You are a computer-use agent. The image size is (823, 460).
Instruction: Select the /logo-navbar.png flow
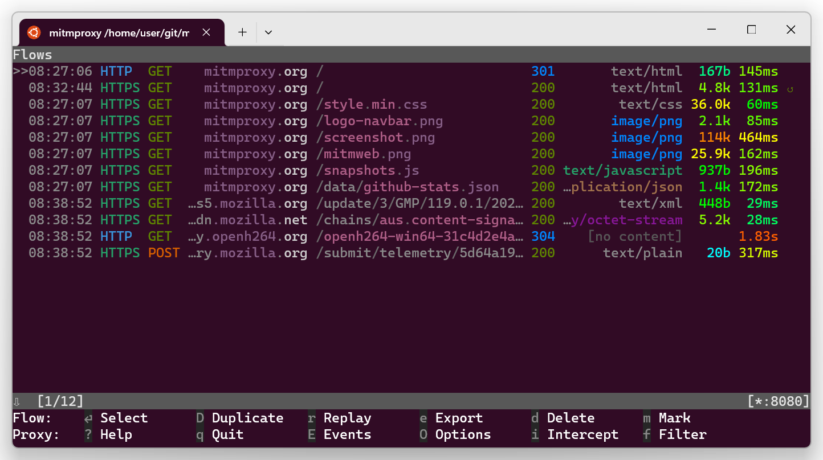[412, 121]
